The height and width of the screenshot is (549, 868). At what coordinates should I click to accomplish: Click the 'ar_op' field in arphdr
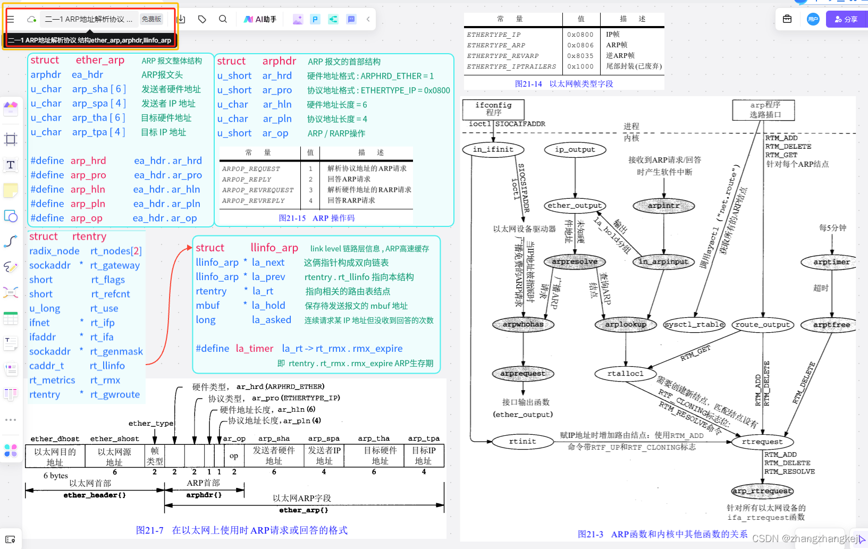[275, 133]
